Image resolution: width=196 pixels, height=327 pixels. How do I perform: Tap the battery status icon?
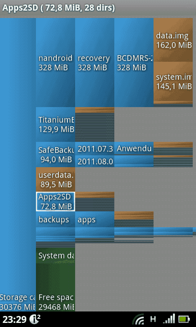(184, 319)
